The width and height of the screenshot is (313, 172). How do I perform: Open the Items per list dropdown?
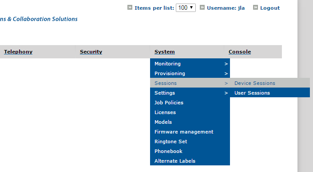(186, 8)
